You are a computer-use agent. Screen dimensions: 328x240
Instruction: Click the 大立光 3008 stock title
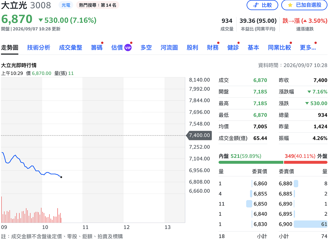coord(26,5)
